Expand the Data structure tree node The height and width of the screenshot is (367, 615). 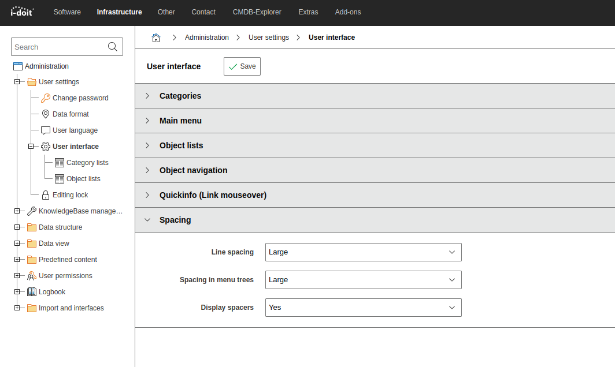[x=17, y=227]
